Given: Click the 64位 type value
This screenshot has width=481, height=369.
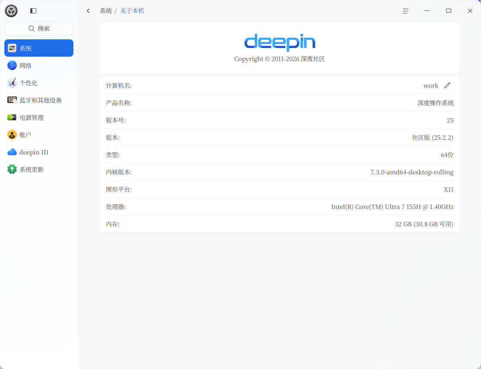Looking at the screenshot, I should click(447, 155).
